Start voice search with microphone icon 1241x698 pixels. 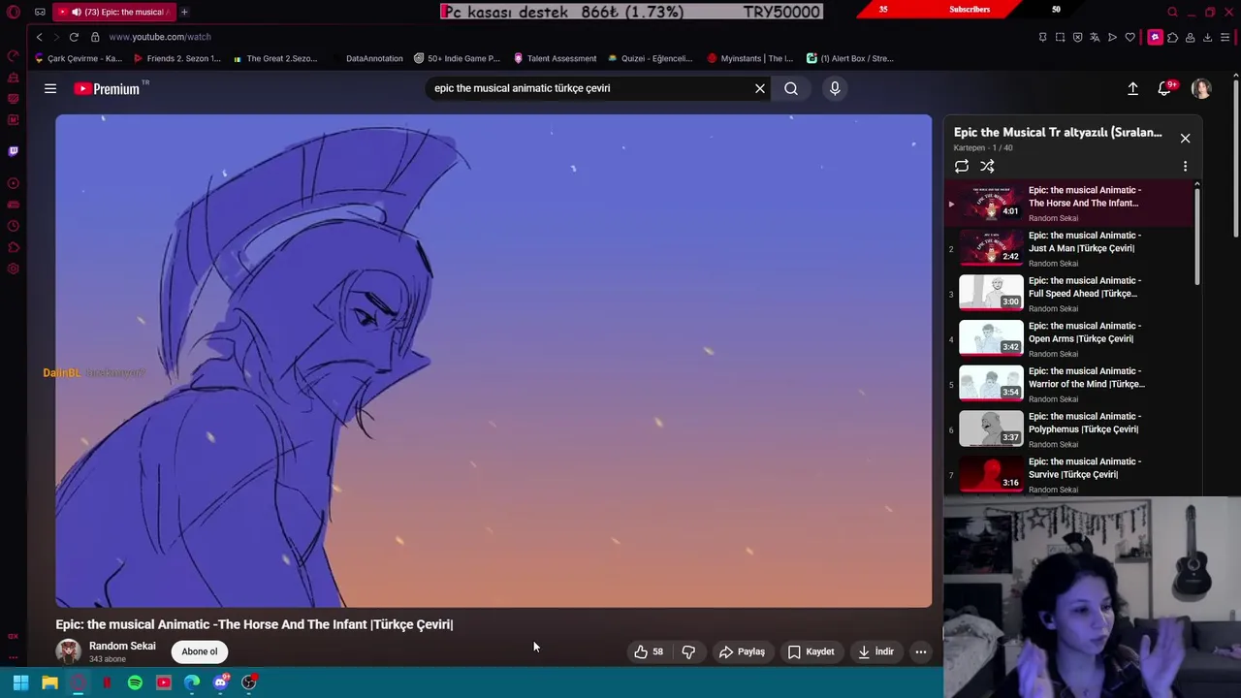835,88
